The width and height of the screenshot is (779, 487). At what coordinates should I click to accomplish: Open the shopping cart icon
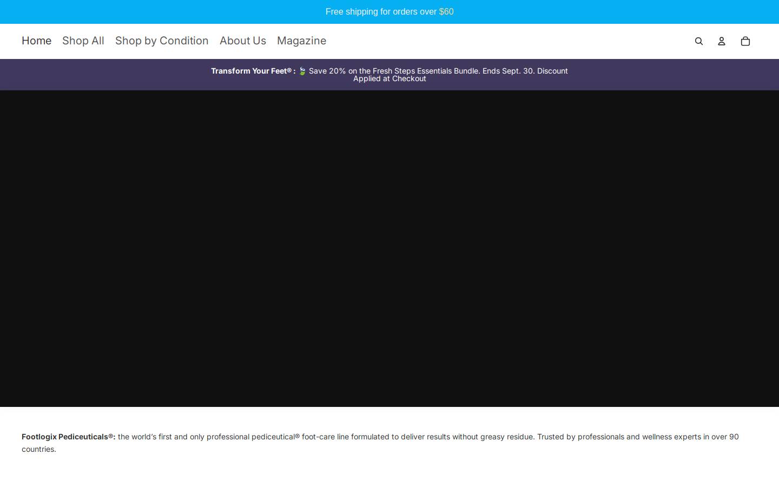tap(745, 41)
